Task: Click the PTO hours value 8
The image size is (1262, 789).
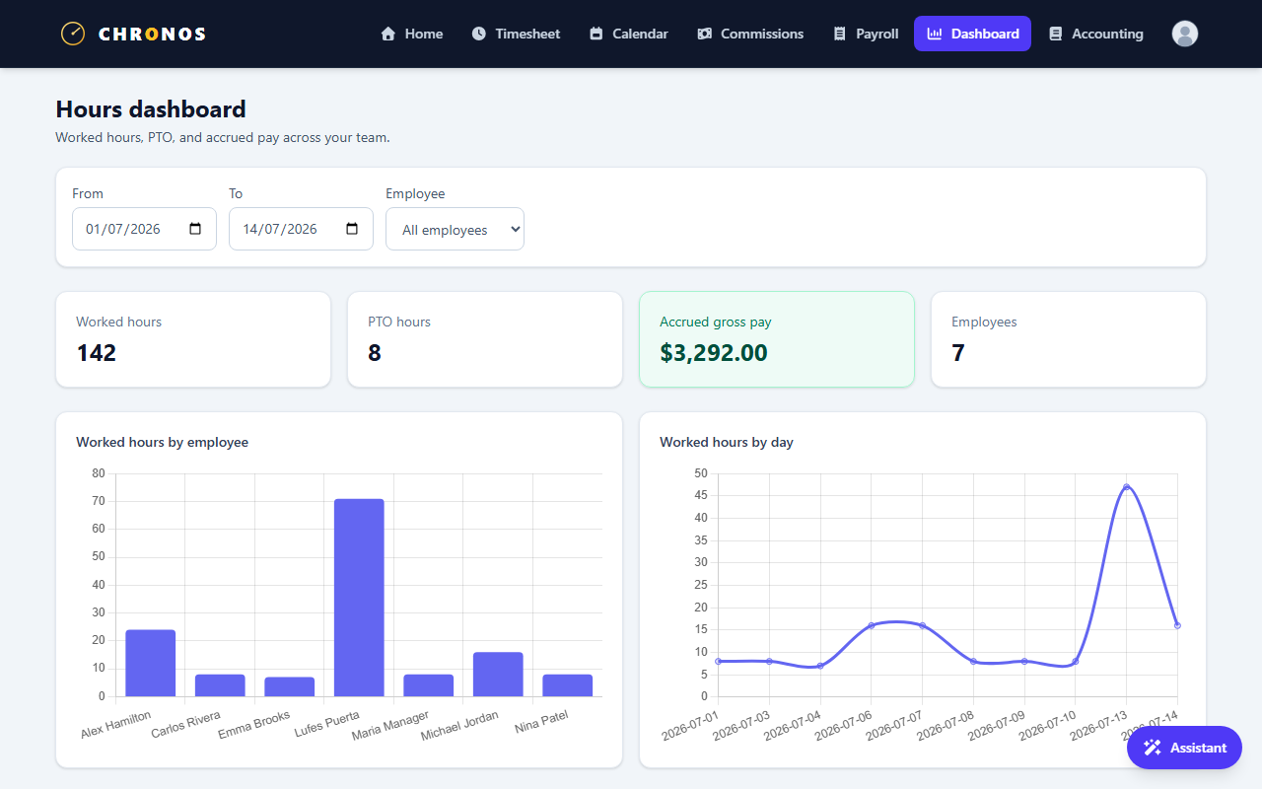Action: tap(375, 353)
